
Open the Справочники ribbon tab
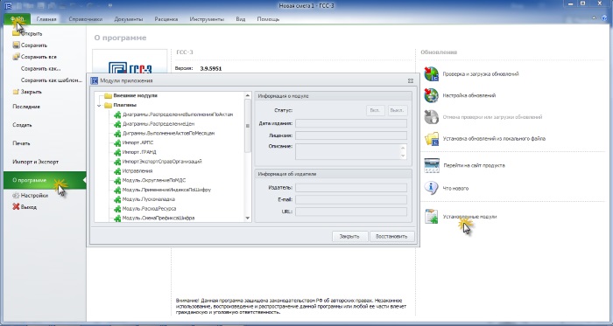pyautogui.click(x=85, y=18)
